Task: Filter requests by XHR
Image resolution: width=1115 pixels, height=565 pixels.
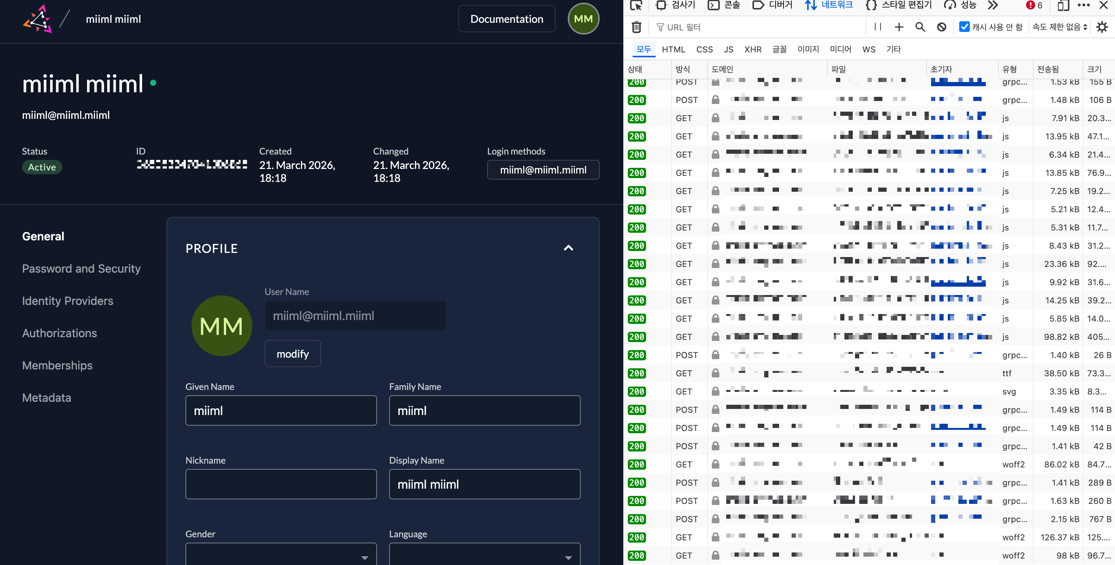Action: coord(753,49)
